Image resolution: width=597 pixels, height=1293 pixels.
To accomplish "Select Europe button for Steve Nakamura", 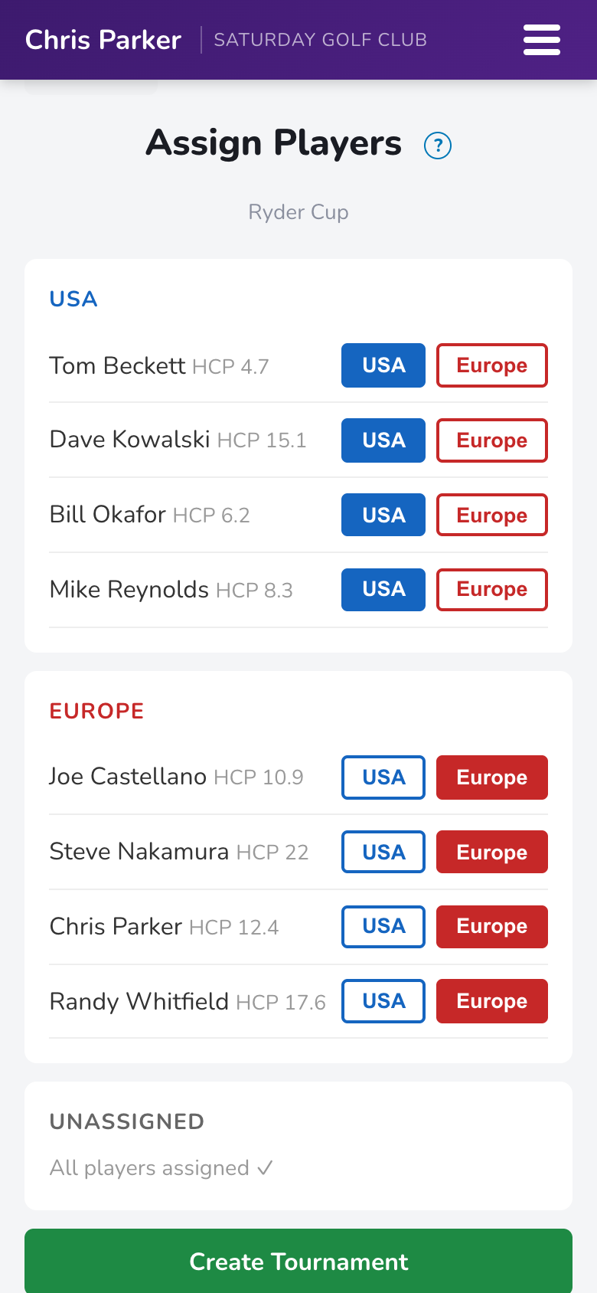I will (x=492, y=852).
